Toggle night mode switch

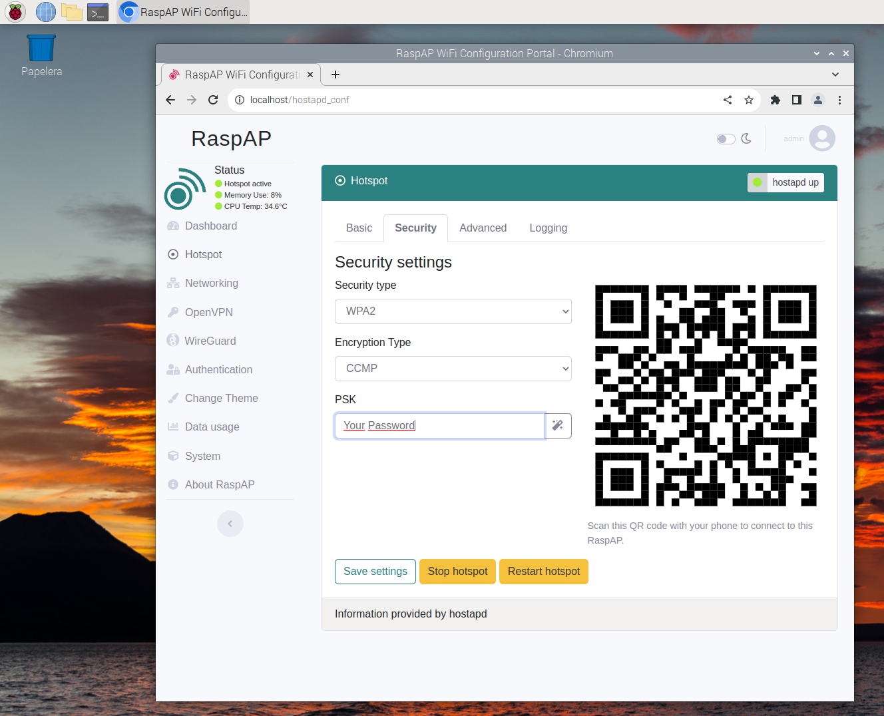coord(726,139)
